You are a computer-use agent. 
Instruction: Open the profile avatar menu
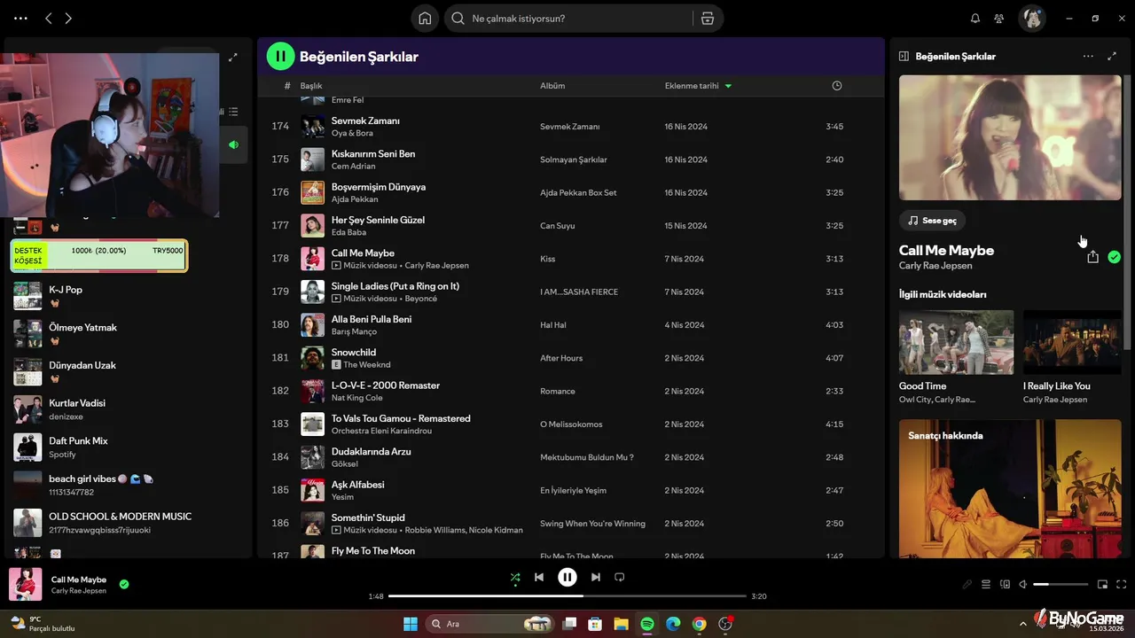[1031, 18]
